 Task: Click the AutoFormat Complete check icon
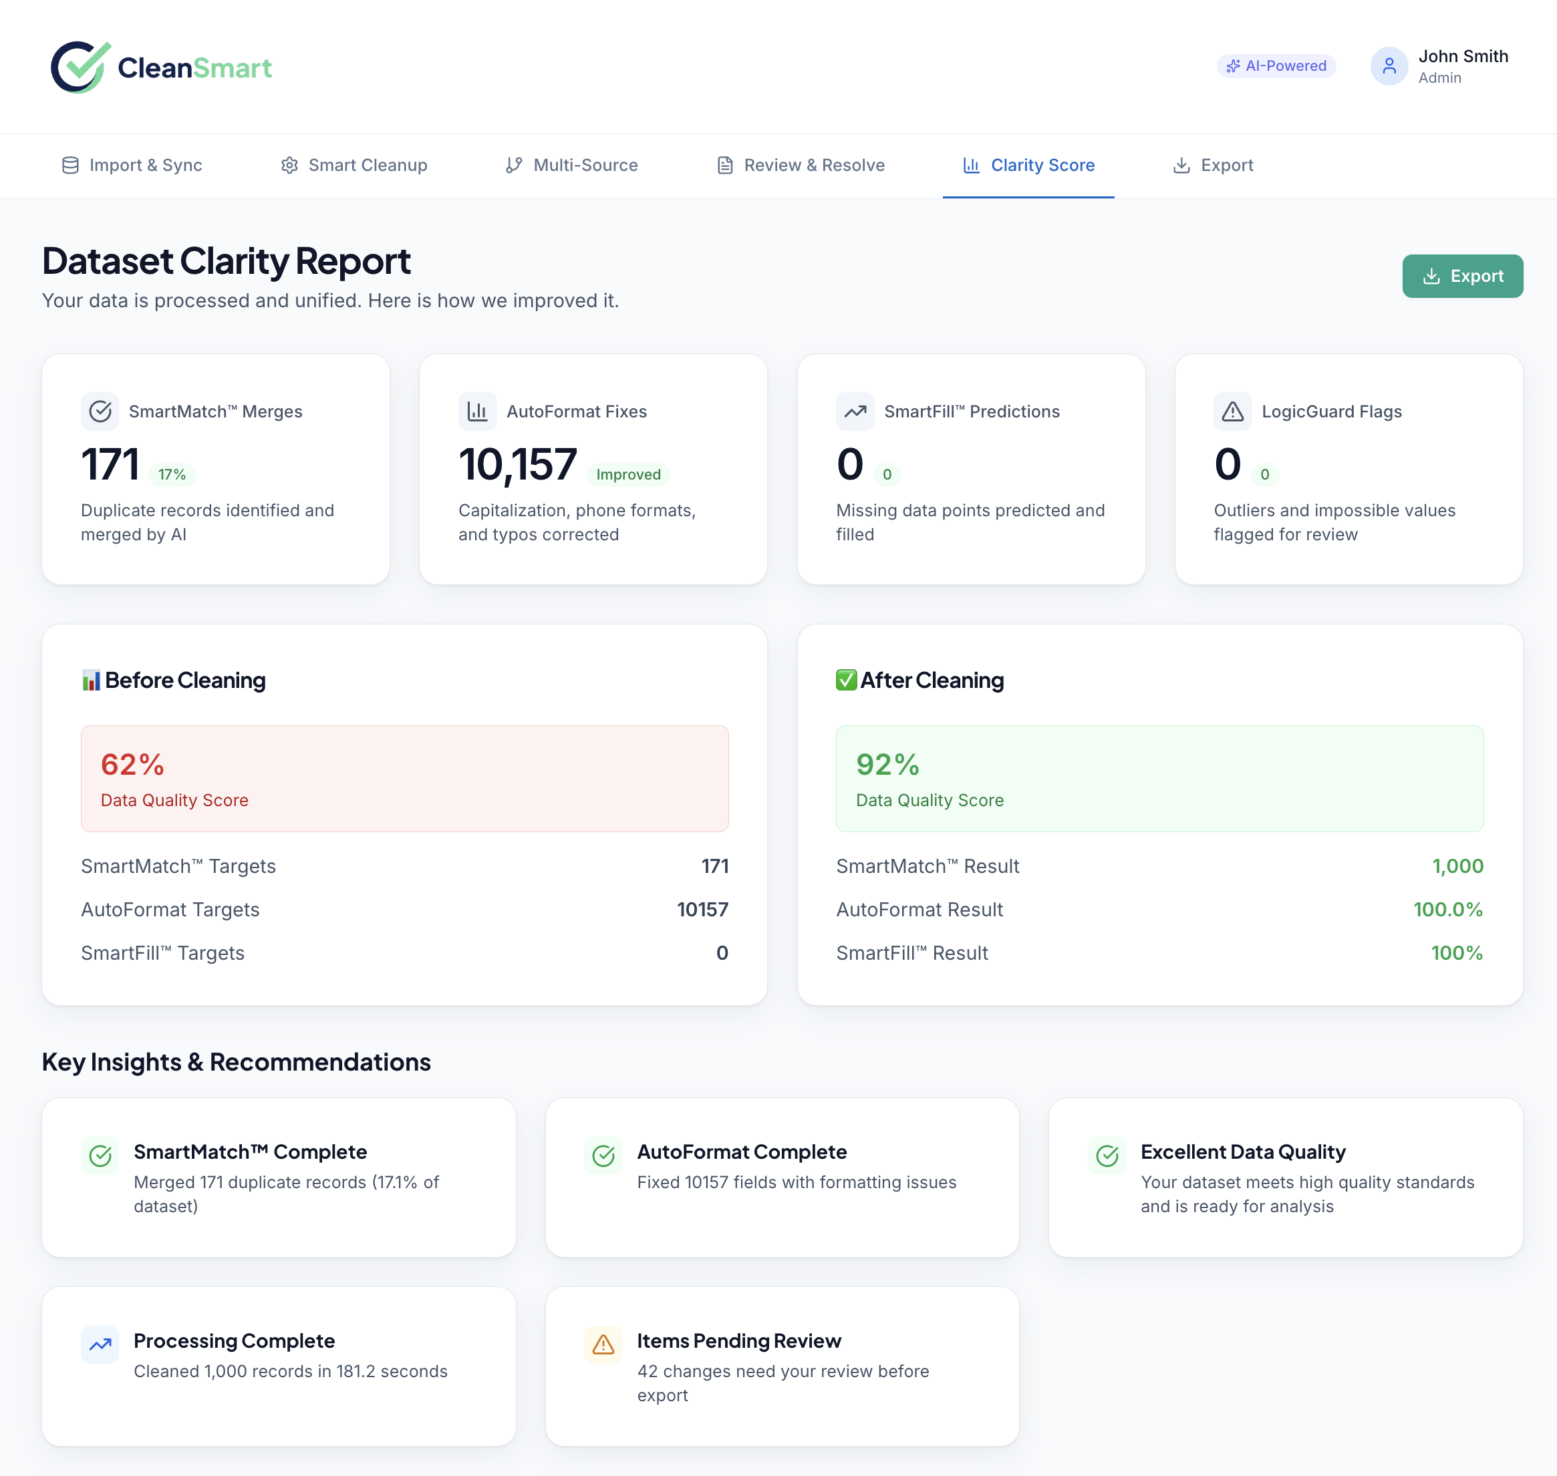603,1156
